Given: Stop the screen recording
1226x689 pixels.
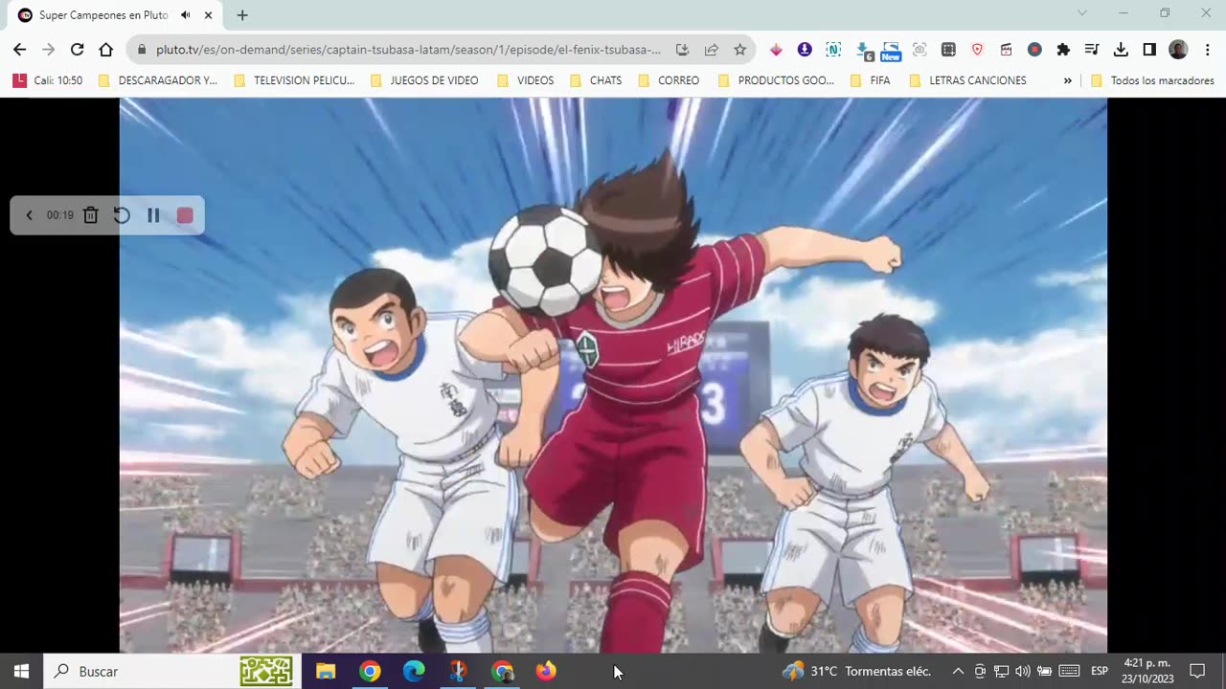Looking at the screenshot, I should [185, 215].
